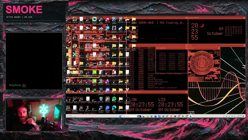This screenshot has height=140, width=248.
Task: Launch the Brave browser desktop icon
Action: click(x=108, y=64)
